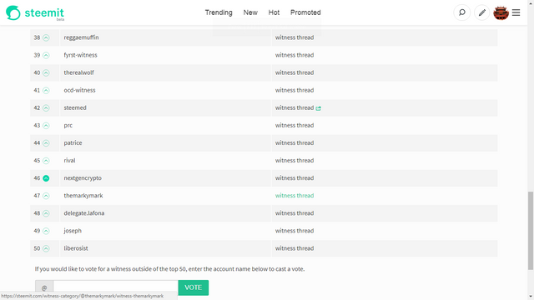This screenshot has height=300, width=534.
Task: Open the ocd-witness account link
Action: [79, 90]
